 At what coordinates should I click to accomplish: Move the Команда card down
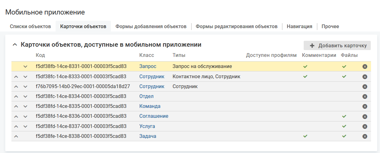coord(25,106)
